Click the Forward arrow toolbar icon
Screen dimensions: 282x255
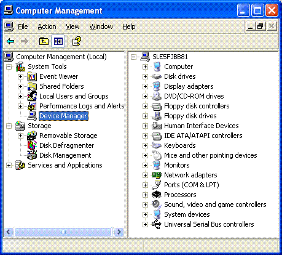click(25, 41)
